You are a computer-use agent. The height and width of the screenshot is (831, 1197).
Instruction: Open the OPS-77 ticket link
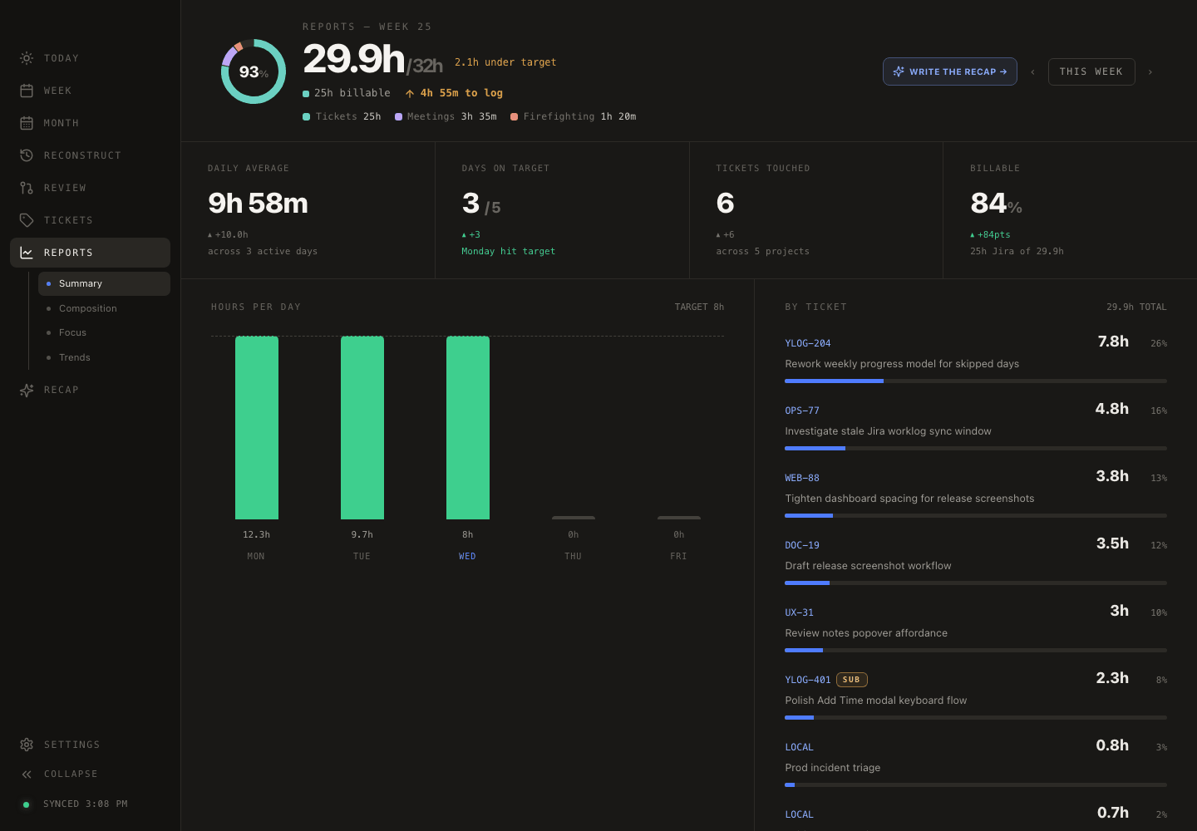[802, 411]
